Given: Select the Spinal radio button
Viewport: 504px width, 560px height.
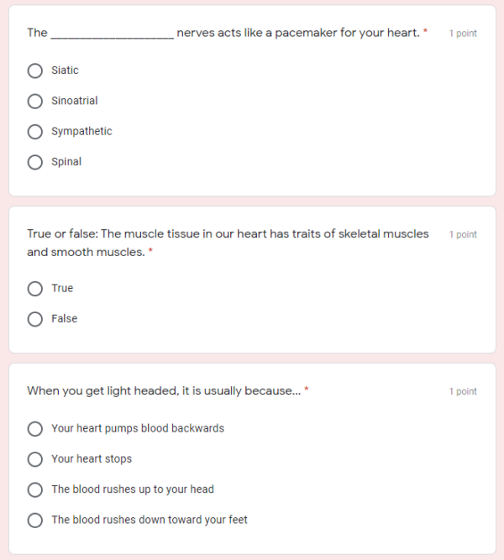Looking at the screenshot, I should pos(35,162).
